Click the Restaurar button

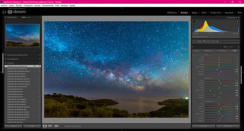coord(228,126)
